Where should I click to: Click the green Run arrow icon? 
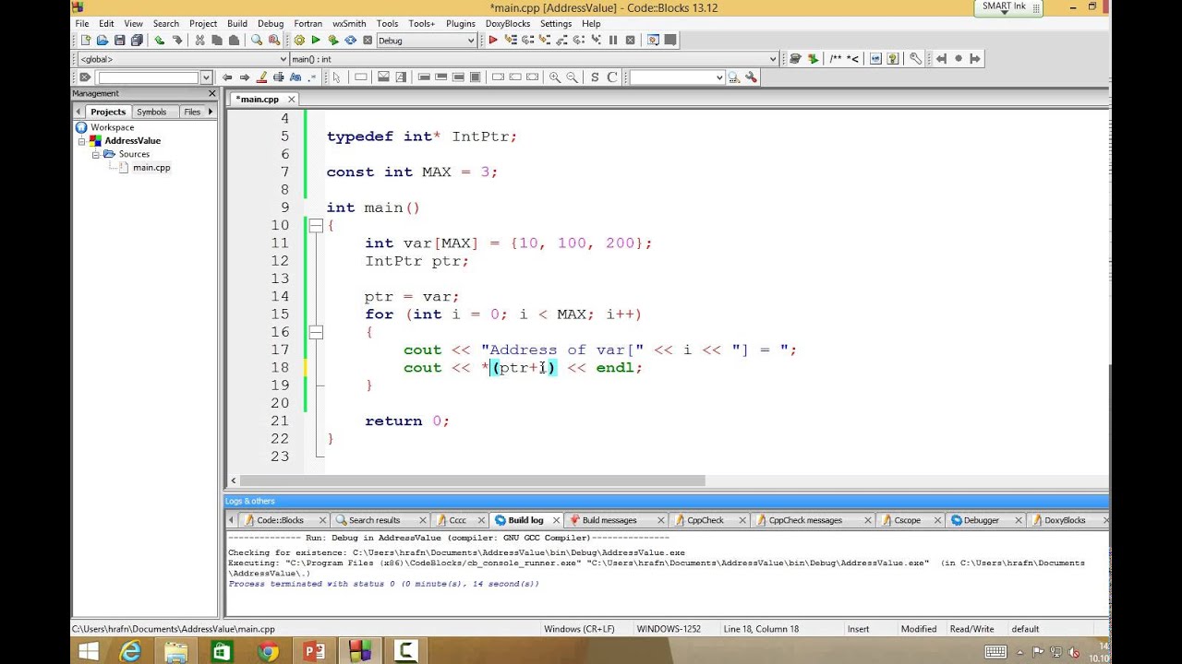[316, 40]
